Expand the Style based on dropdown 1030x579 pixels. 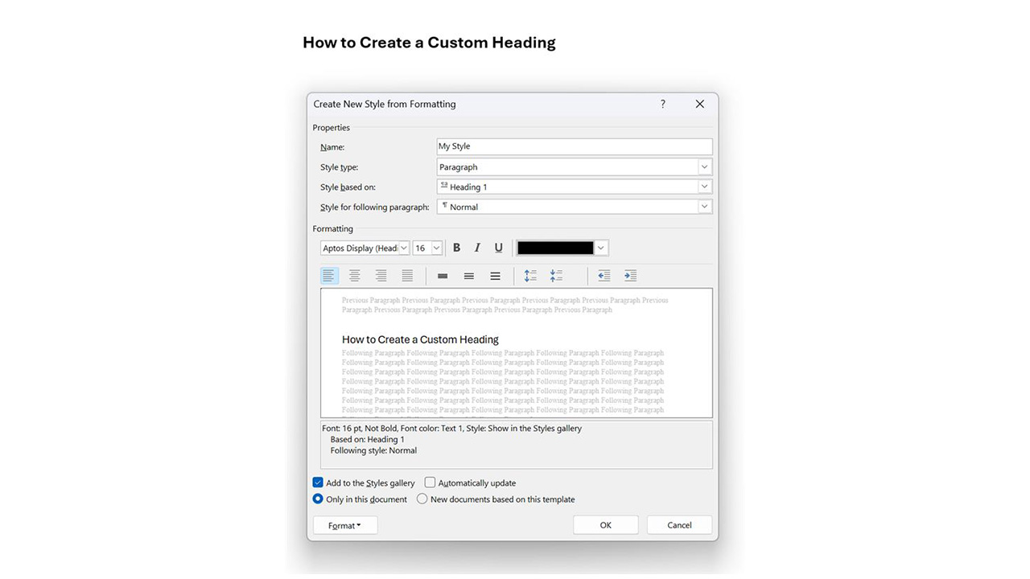[x=704, y=187]
